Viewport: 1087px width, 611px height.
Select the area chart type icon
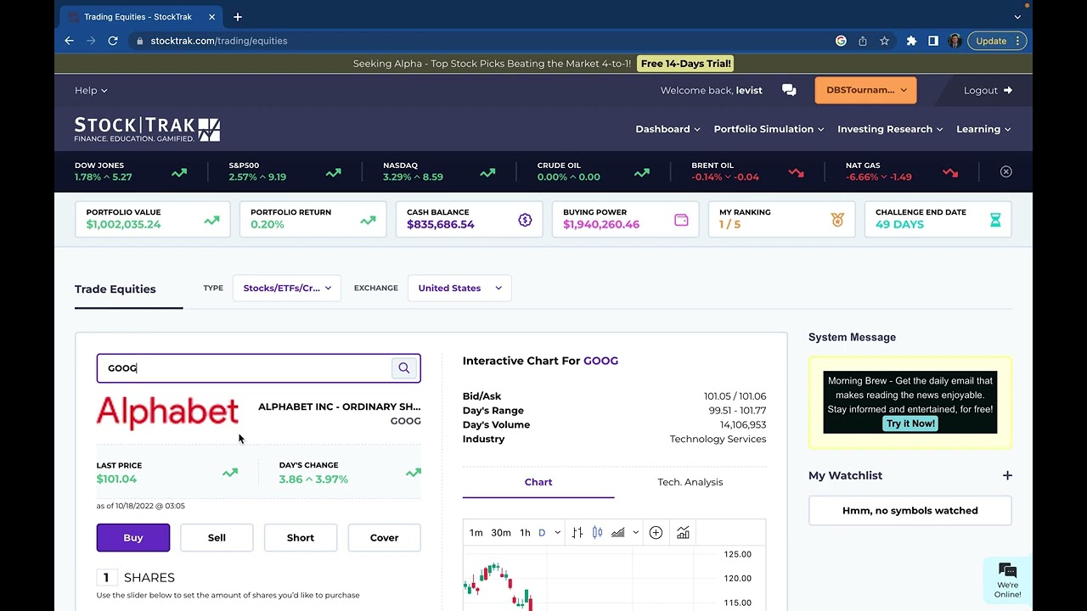coord(618,533)
